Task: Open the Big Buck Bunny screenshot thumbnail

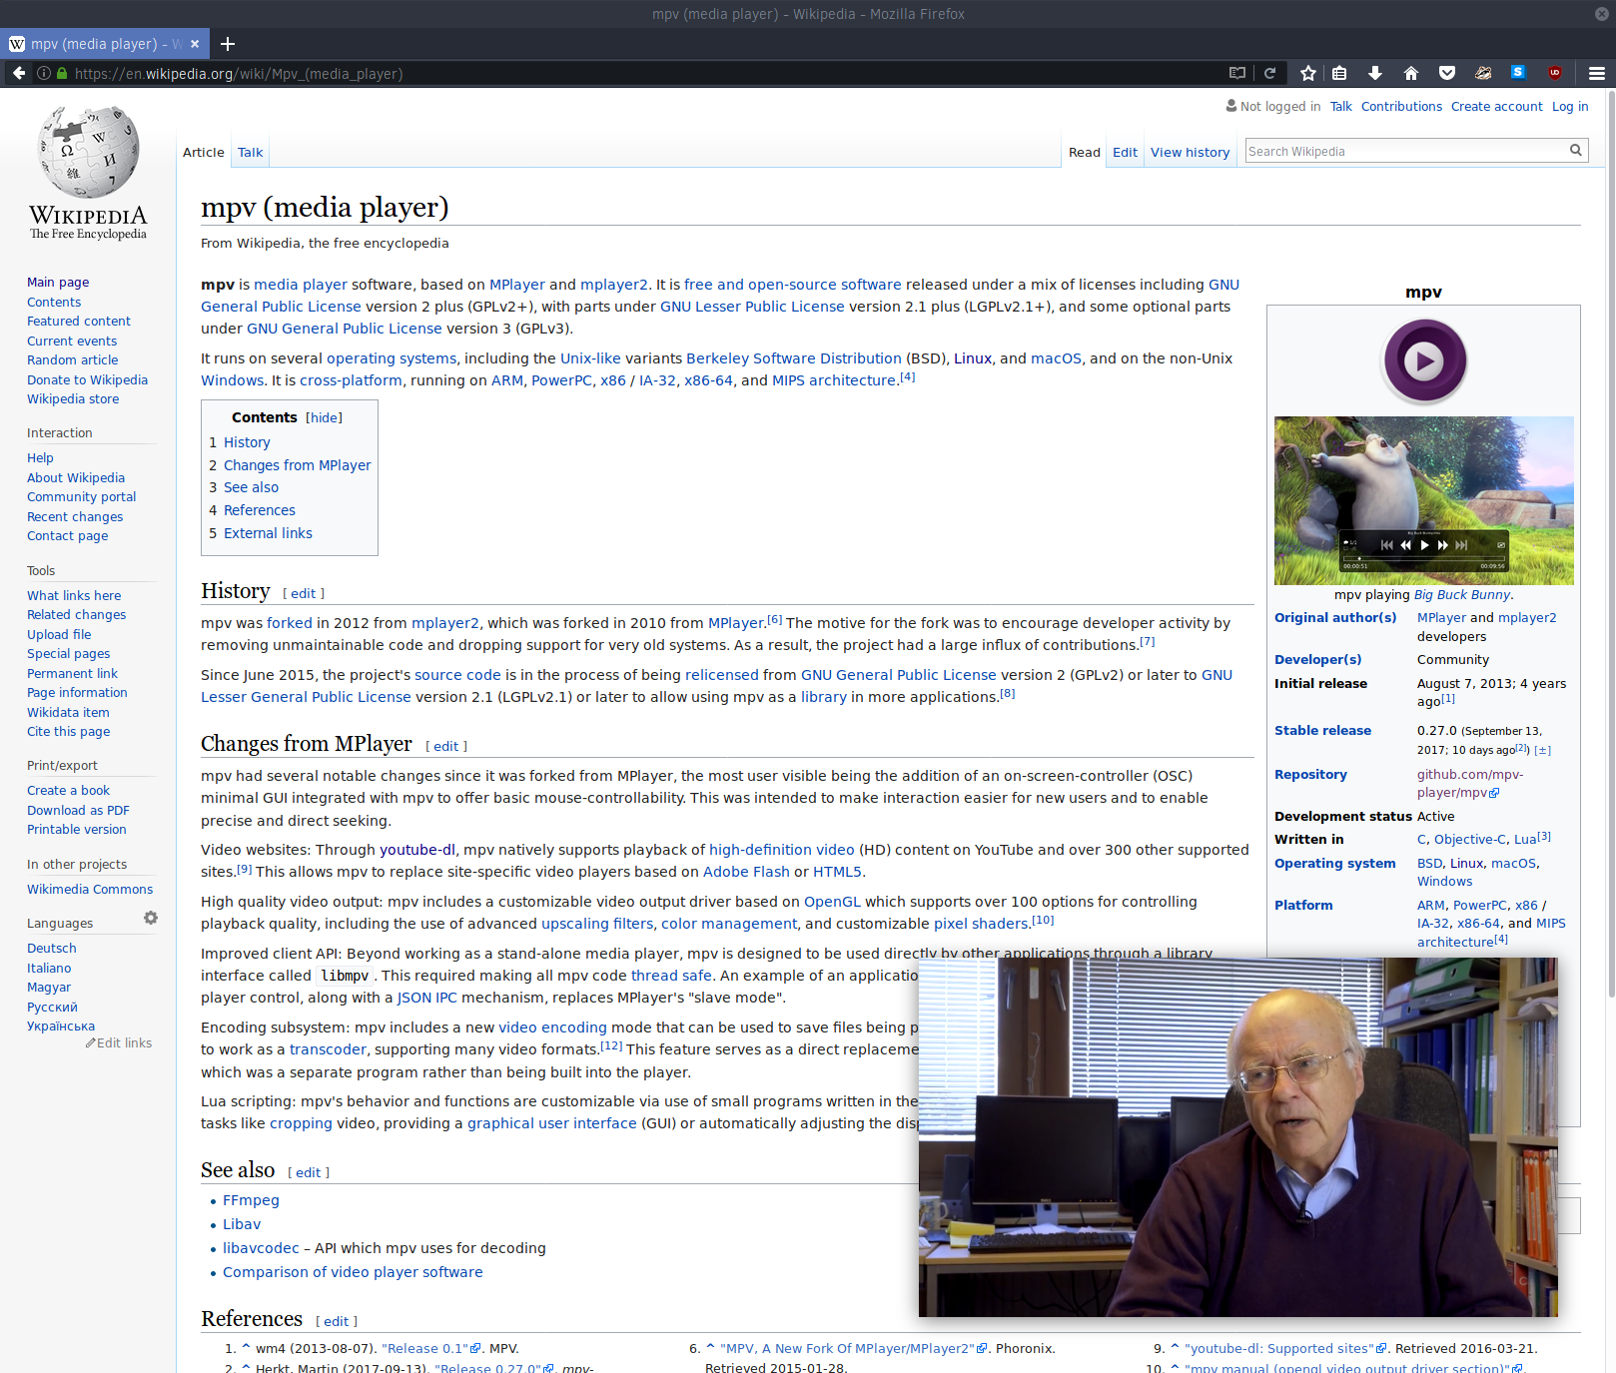Action: [x=1424, y=500]
